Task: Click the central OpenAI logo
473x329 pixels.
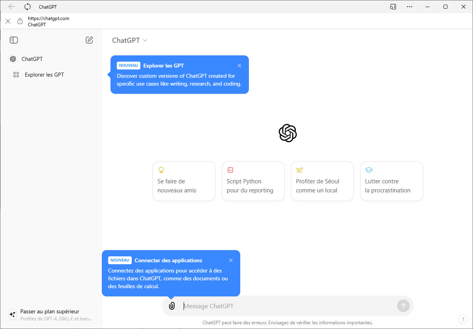Action: coord(288,133)
